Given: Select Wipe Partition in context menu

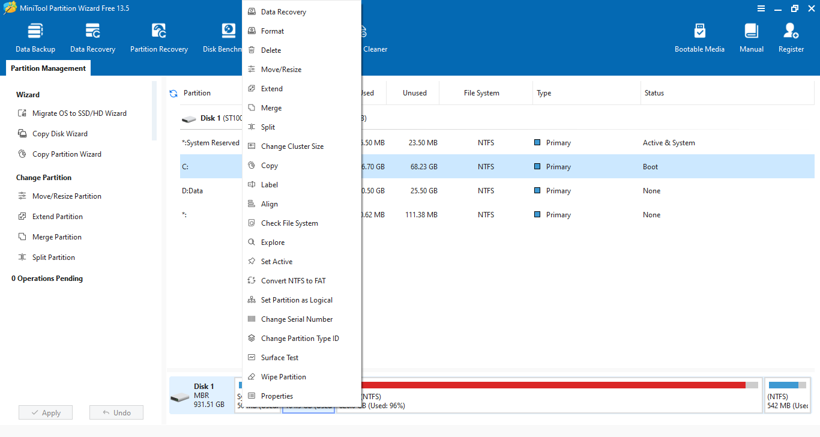Looking at the screenshot, I should [x=283, y=377].
